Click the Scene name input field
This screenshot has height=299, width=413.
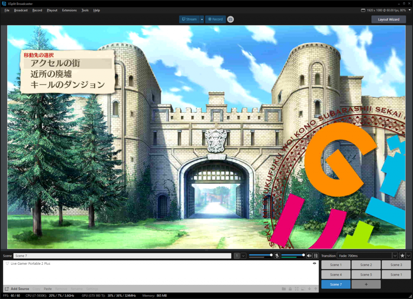pos(122,255)
